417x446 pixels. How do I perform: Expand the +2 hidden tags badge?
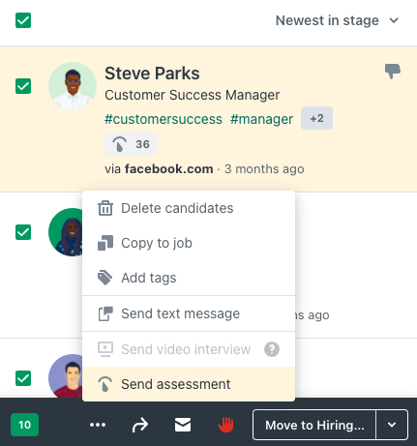316,118
